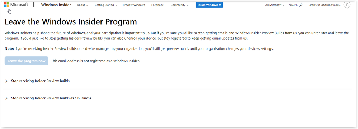Viewport: 358px width, 129px height.
Task: Open the user account avatar icon
Action: click(x=347, y=5)
